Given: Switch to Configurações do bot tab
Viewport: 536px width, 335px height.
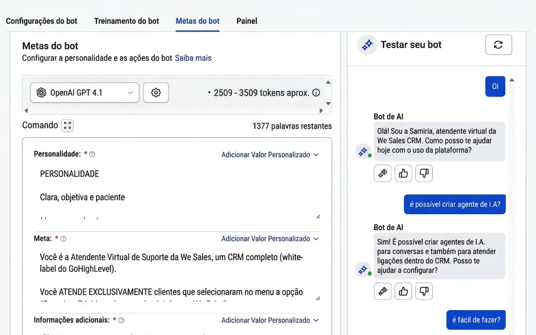Looking at the screenshot, I should pyautogui.click(x=41, y=21).
